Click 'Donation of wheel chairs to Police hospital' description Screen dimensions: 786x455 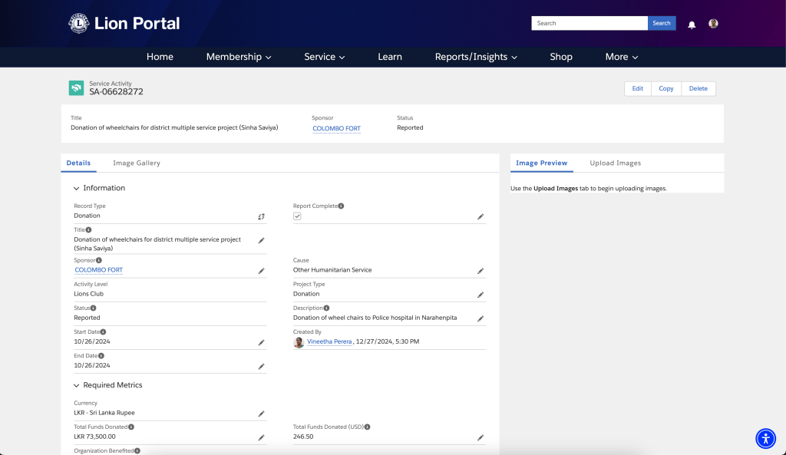click(375, 318)
